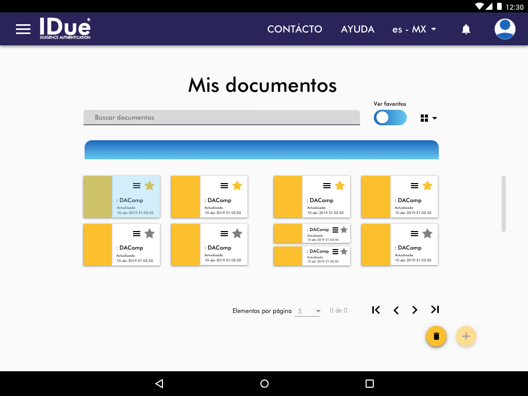The width and height of the screenshot is (528, 396).
Task: Expand the es - MX language dropdown
Action: [414, 29]
